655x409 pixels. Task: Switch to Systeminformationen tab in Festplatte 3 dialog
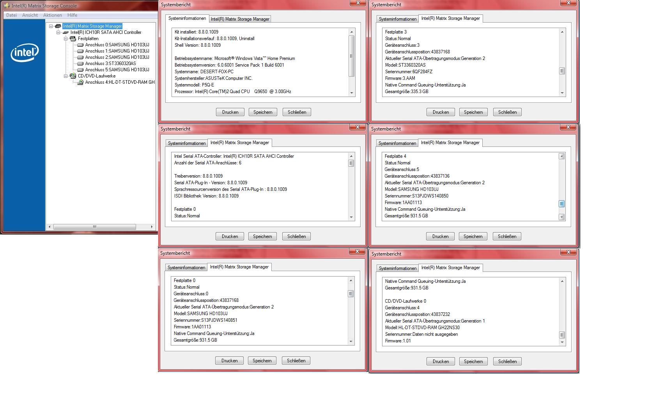[x=397, y=19]
